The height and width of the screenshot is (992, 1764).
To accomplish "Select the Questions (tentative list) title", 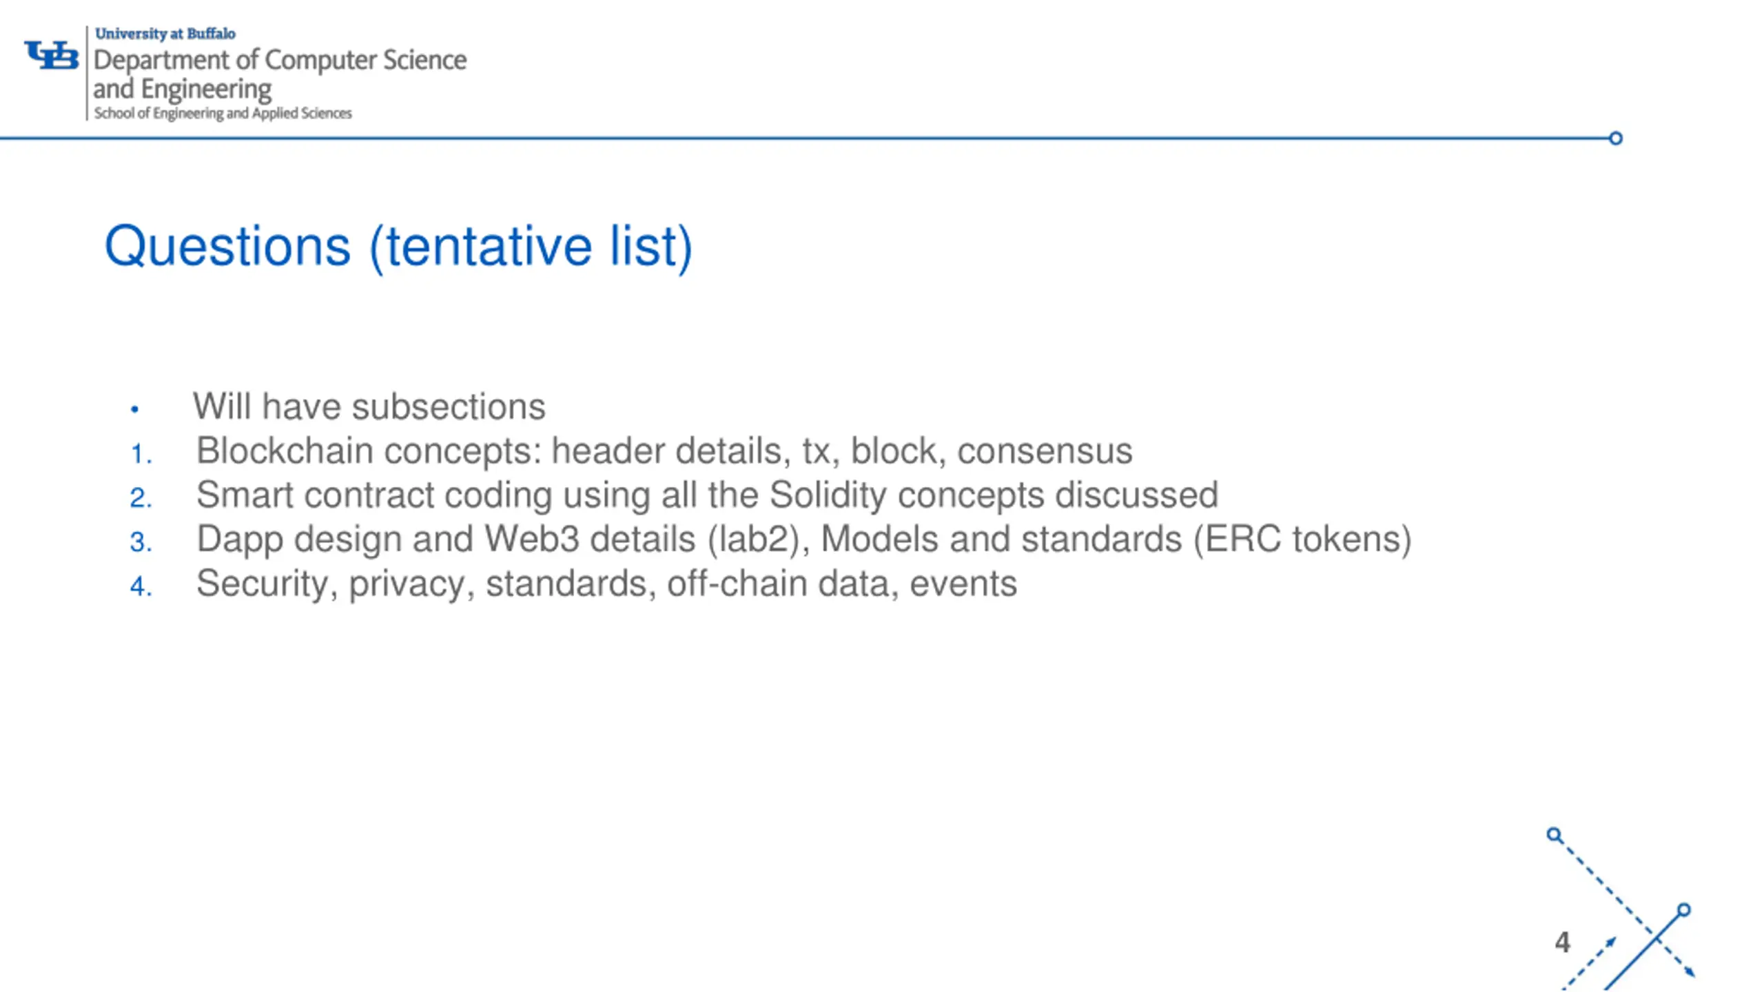I will point(398,247).
